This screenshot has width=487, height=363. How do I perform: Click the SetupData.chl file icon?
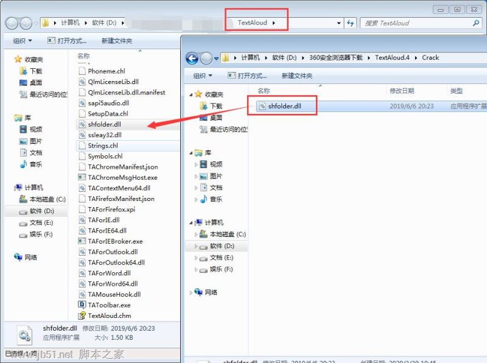82,114
